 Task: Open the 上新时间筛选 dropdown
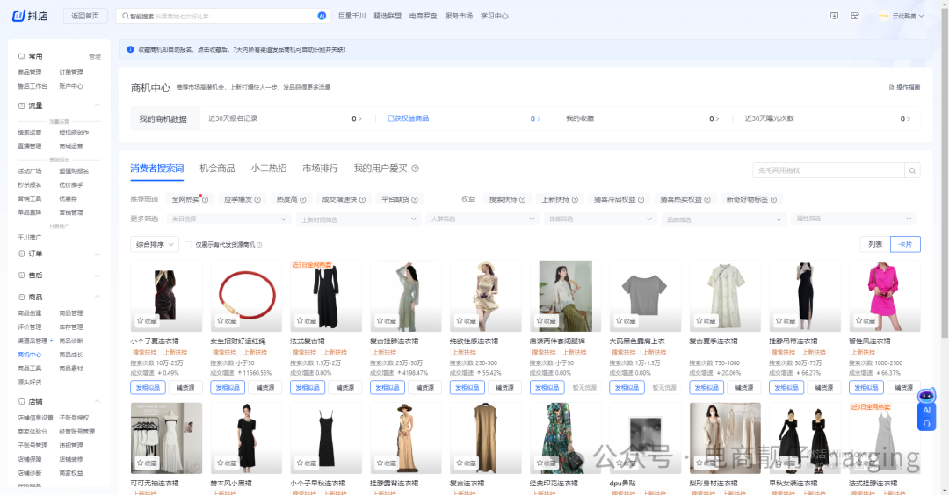358,219
